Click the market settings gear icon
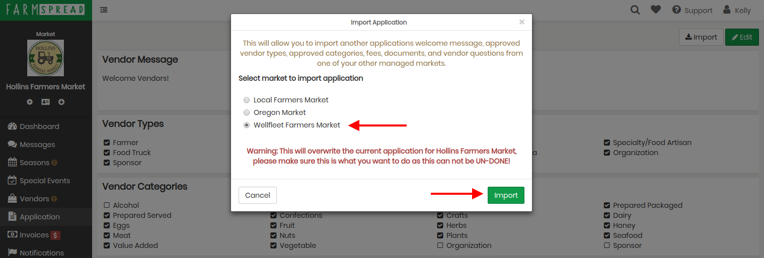 click(x=30, y=102)
